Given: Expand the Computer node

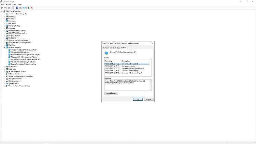Looking at the screenshot, I should click(4, 21).
